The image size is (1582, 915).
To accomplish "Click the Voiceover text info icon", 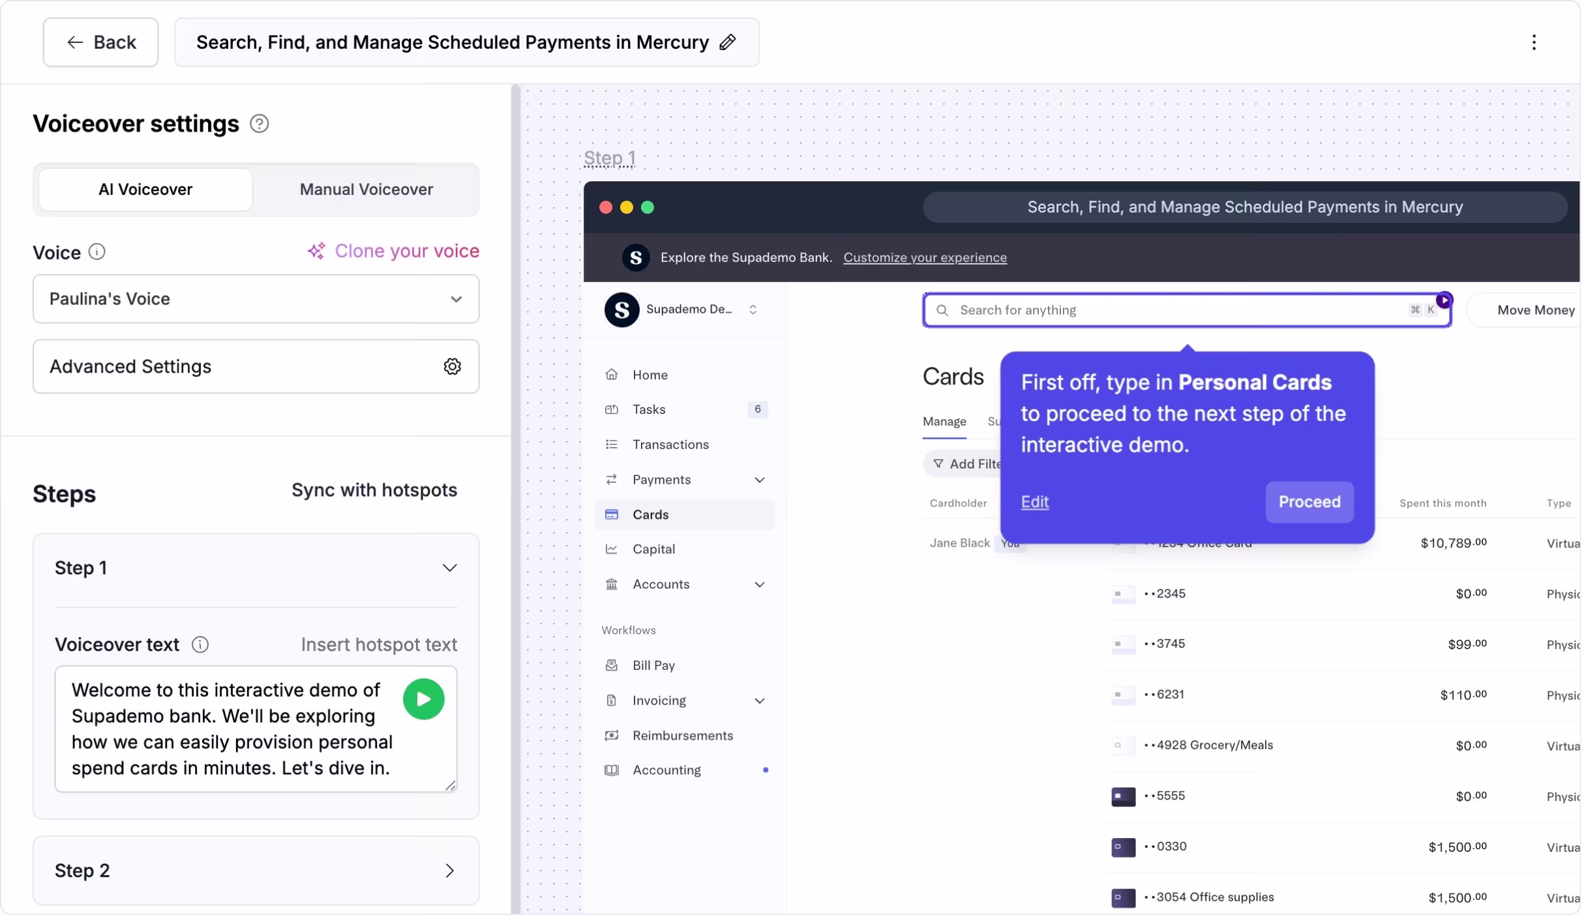I will click(200, 645).
